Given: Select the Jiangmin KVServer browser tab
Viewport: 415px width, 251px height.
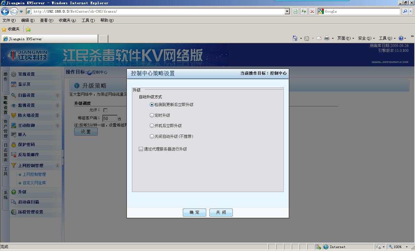Looking at the screenshot, I should point(49,39).
